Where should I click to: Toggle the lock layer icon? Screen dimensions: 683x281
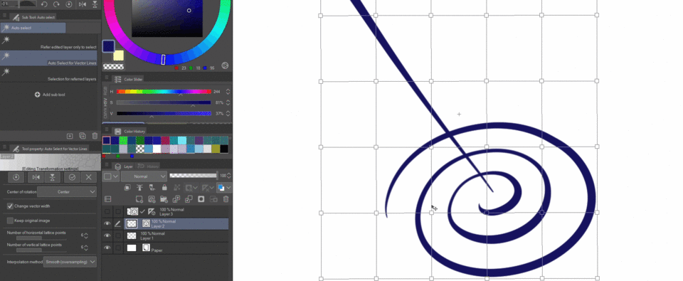pyautogui.click(x=164, y=188)
